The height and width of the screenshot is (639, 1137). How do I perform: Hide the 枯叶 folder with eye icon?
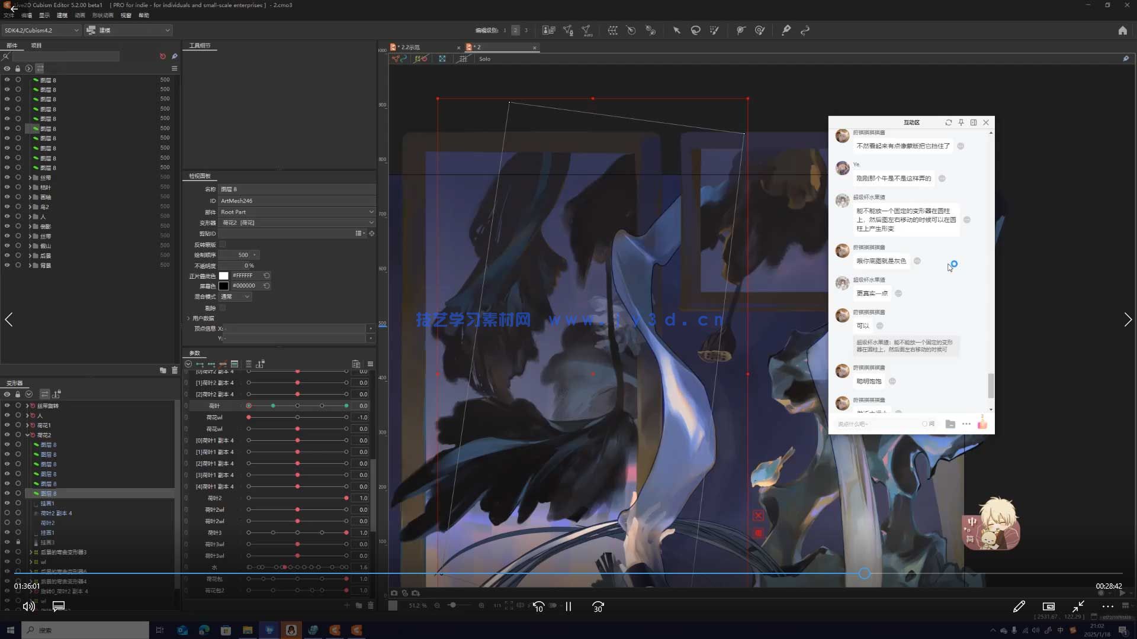(7, 187)
